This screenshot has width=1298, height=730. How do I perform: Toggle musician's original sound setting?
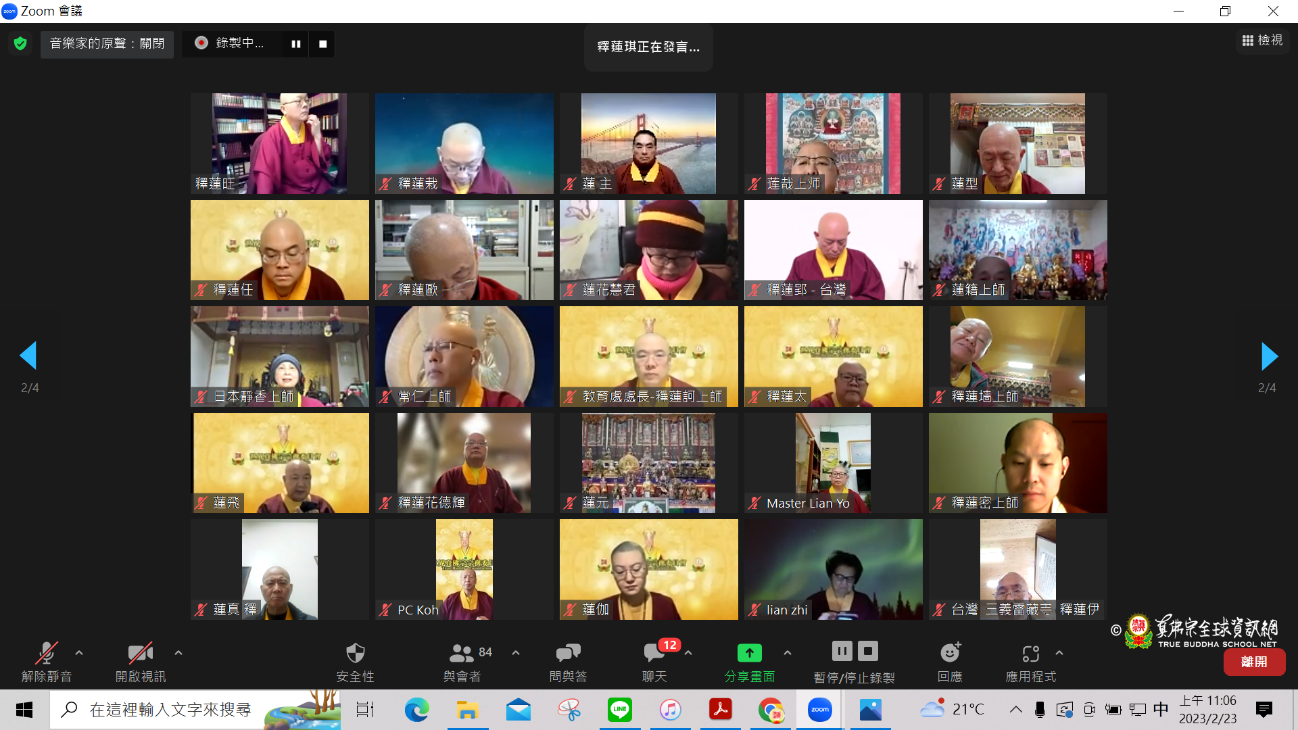click(x=107, y=44)
